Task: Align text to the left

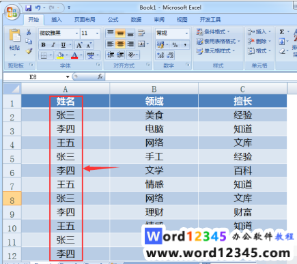Action: [x=111, y=44]
